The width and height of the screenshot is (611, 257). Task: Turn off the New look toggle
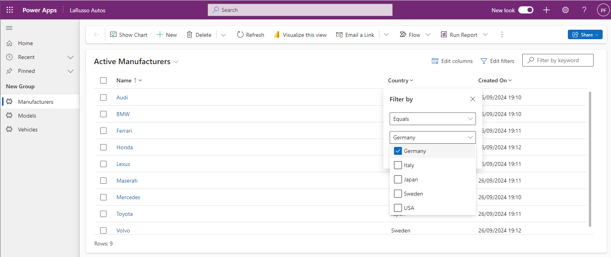pyautogui.click(x=525, y=10)
